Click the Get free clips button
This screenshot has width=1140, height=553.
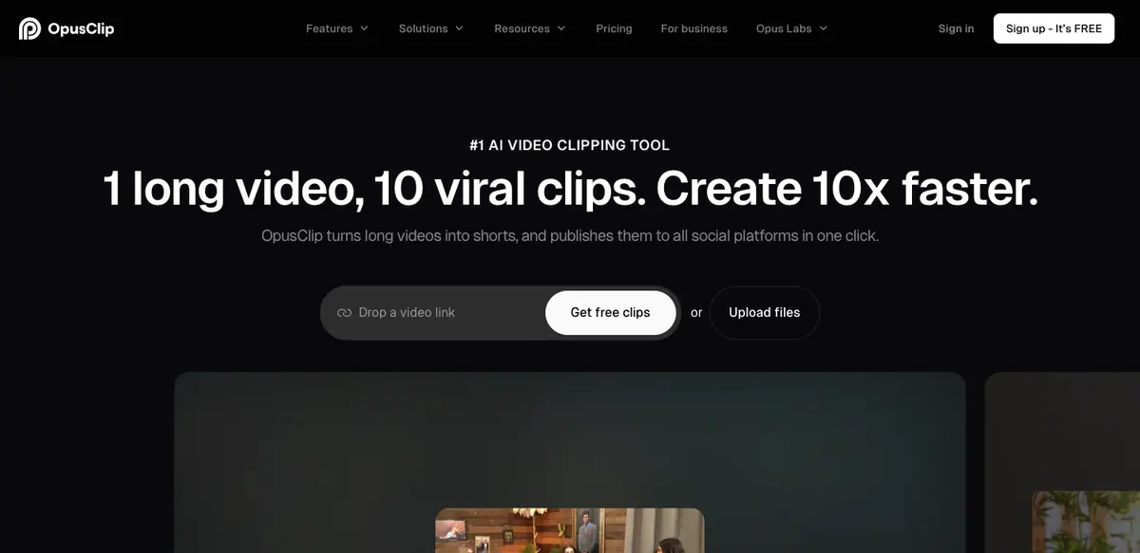pyautogui.click(x=610, y=313)
